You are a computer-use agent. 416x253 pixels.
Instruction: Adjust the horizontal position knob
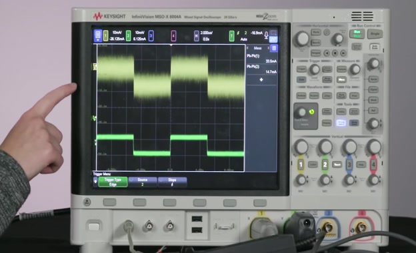338,39
